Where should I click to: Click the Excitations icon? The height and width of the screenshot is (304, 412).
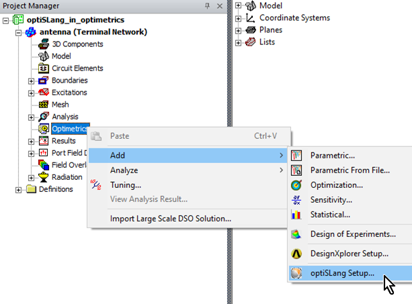point(44,93)
